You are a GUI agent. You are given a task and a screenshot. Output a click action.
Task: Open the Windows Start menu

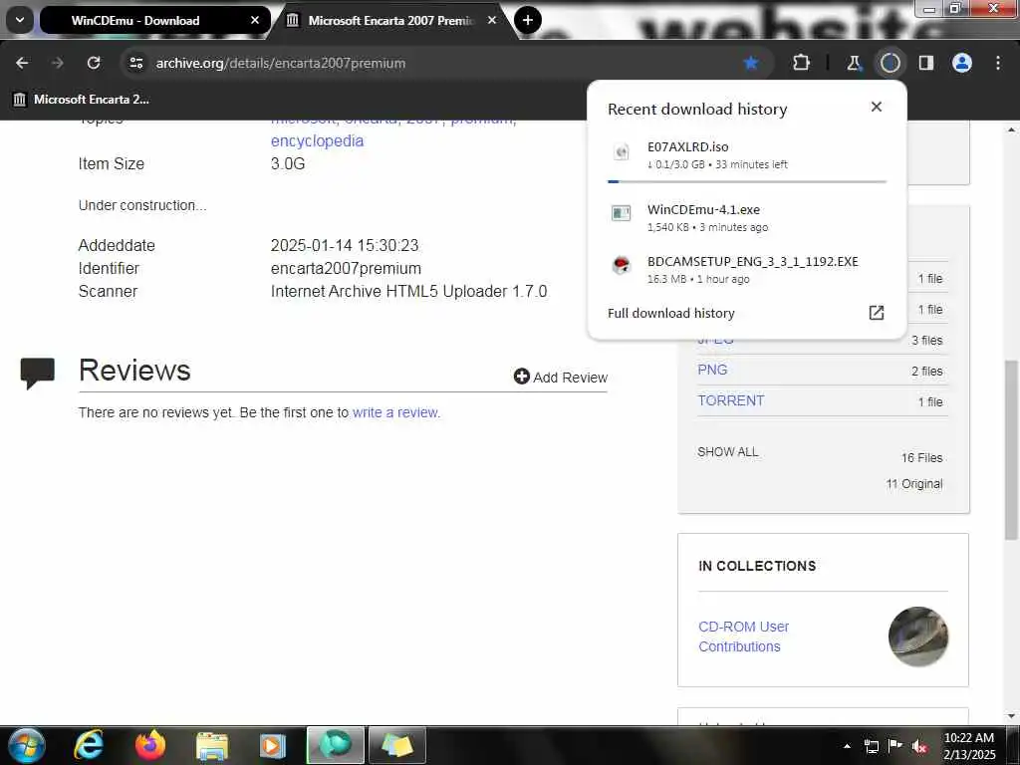point(27,745)
